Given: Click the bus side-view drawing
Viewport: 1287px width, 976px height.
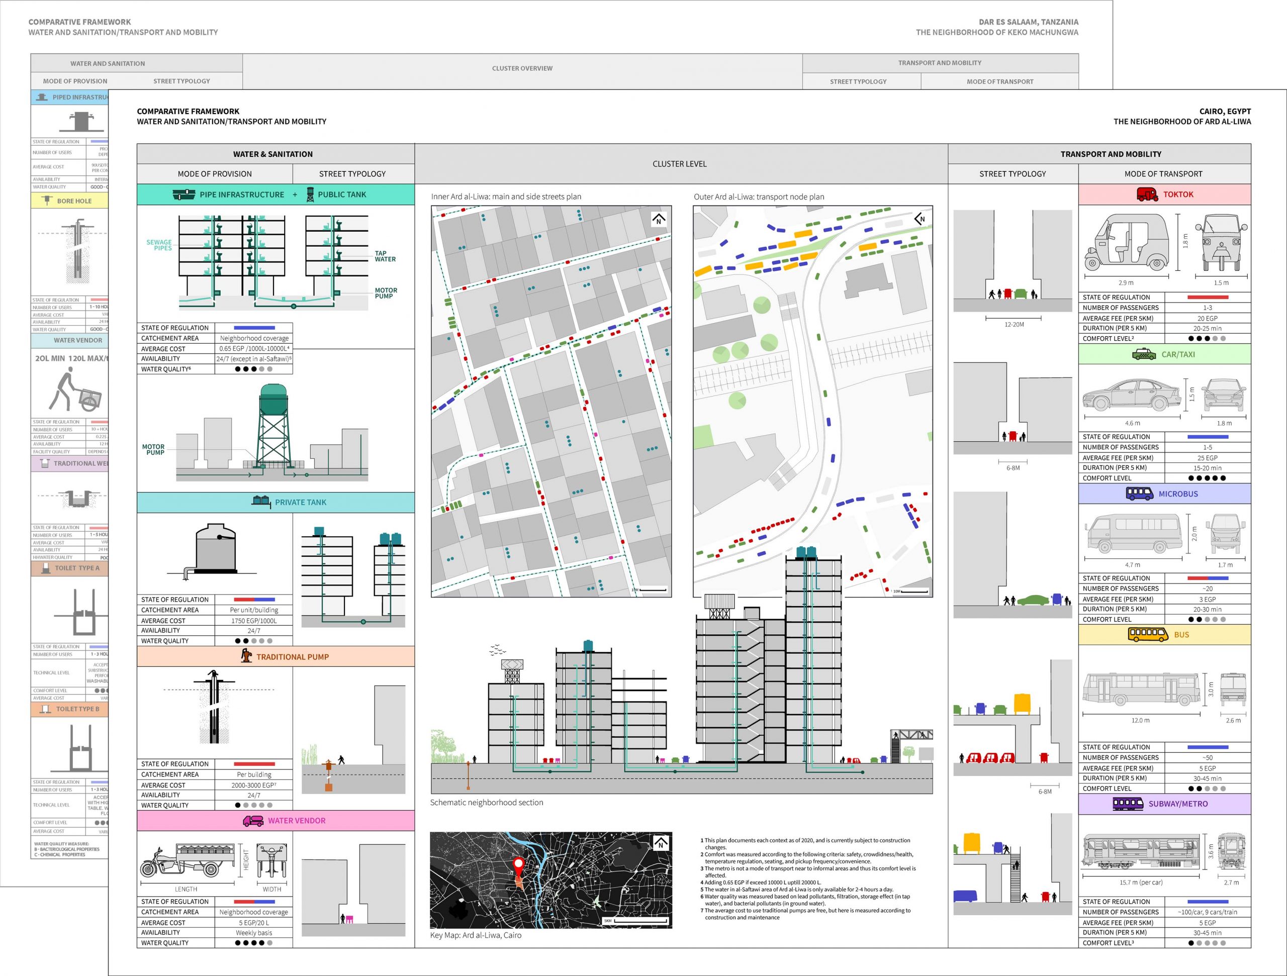Looking at the screenshot, I should pos(1141,689).
